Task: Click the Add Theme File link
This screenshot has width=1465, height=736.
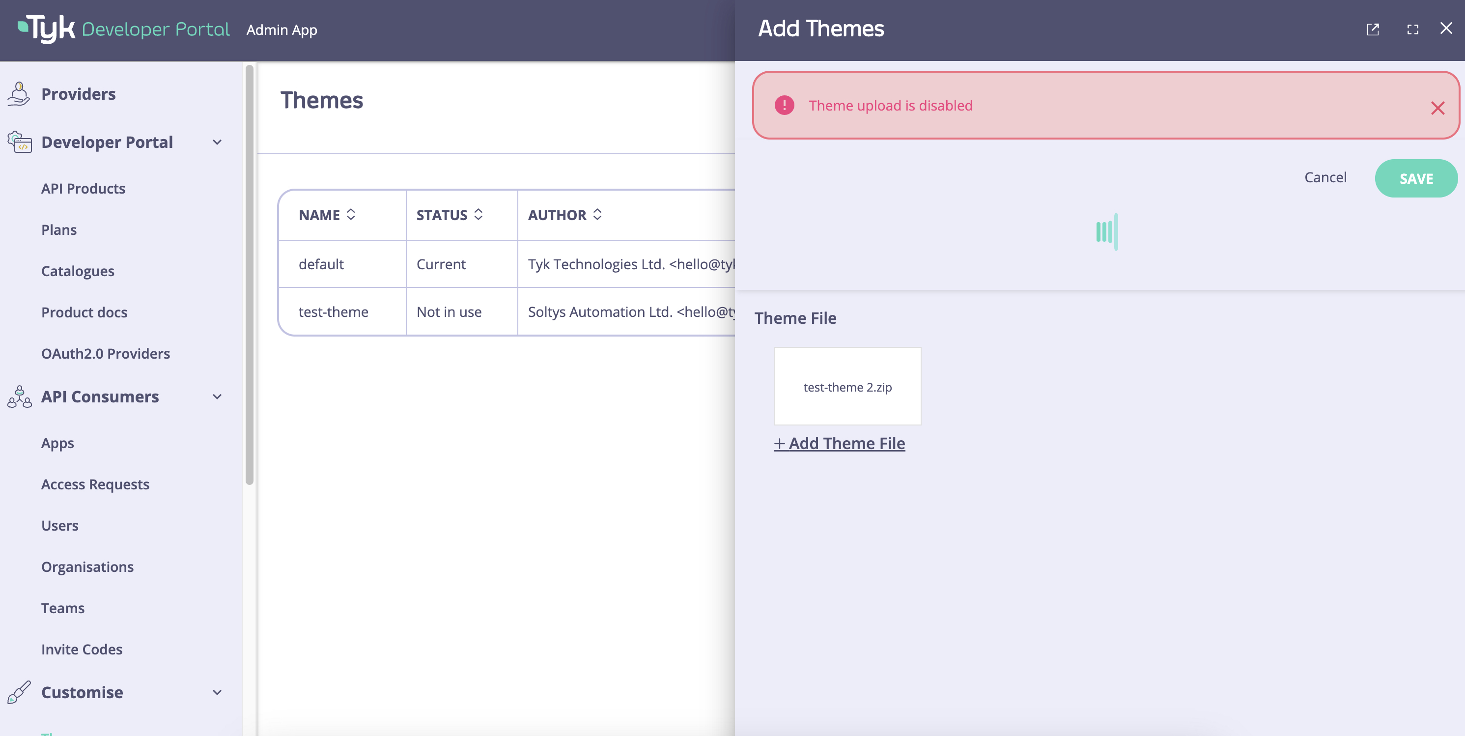Action: coord(840,443)
